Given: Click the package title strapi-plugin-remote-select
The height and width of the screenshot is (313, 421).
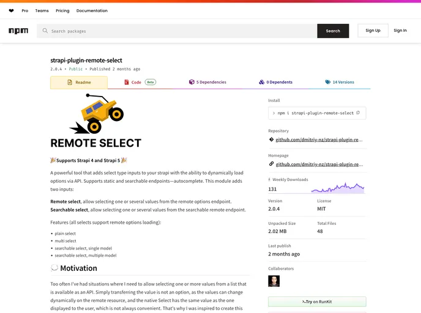Looking at the screenshot, I should [86, 61].
